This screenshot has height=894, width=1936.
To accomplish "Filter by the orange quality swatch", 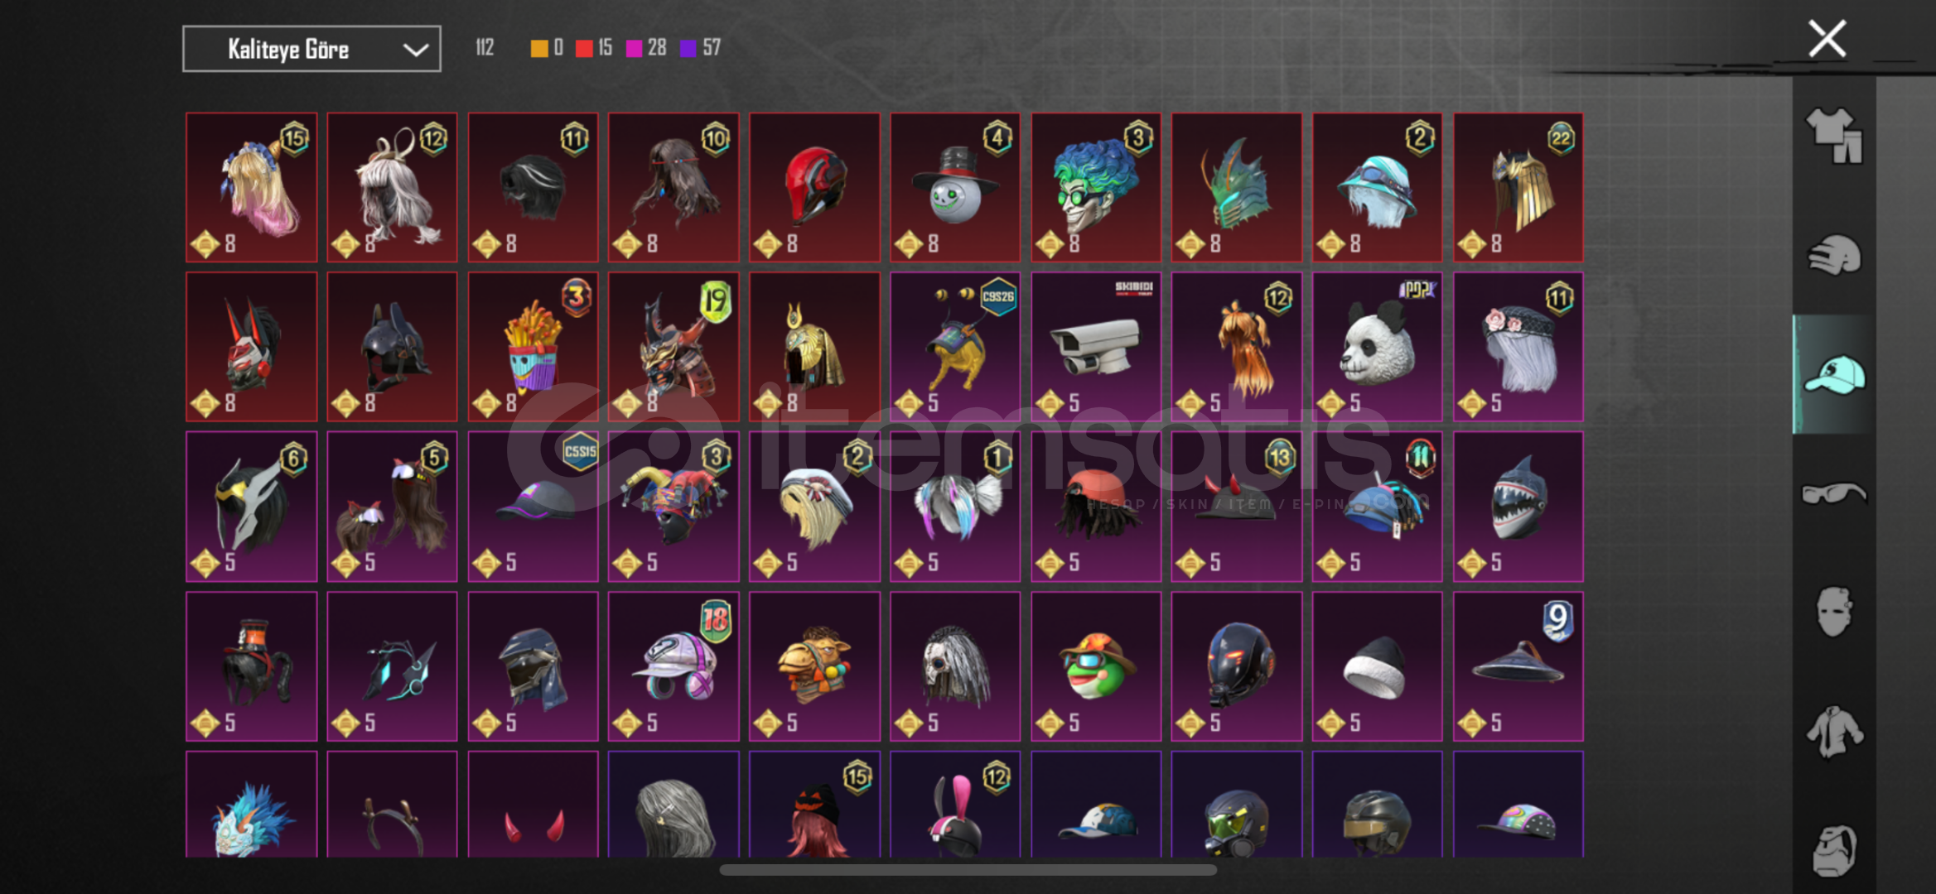I will click(x=539, y=48).
